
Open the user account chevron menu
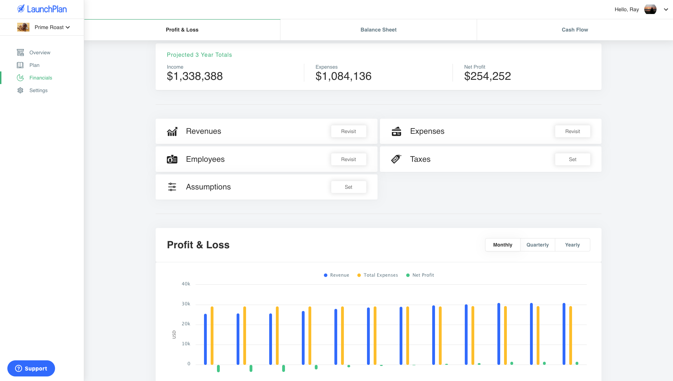666,9
